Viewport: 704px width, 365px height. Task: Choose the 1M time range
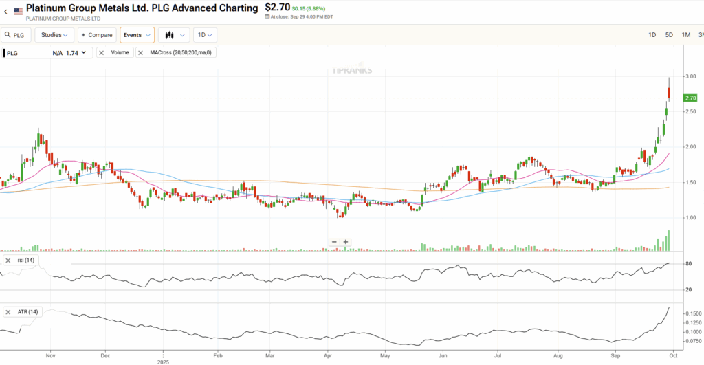coord(686,35)
